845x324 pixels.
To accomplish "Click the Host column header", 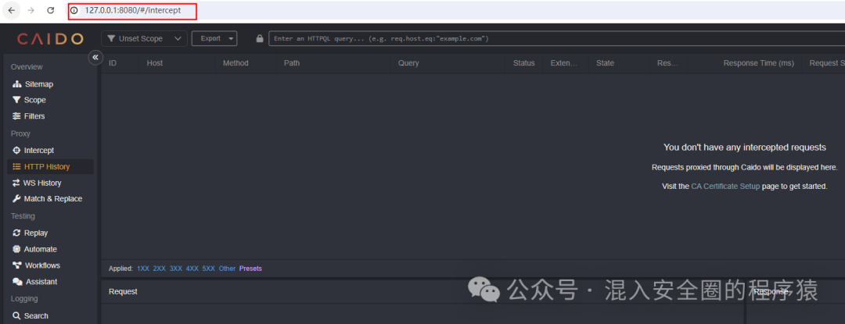I will pos(155,63).
